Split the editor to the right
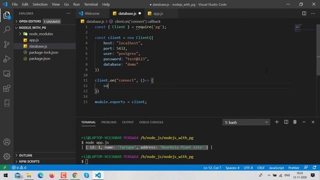Image resolution: width=320 pixels, height=180 pixels. (x=304, y=13)
